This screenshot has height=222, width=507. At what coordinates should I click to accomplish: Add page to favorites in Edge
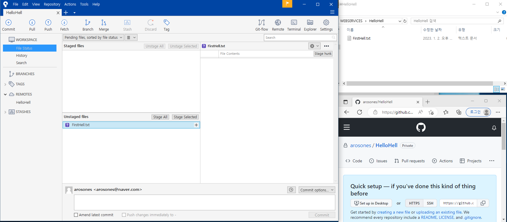point(431,112)
